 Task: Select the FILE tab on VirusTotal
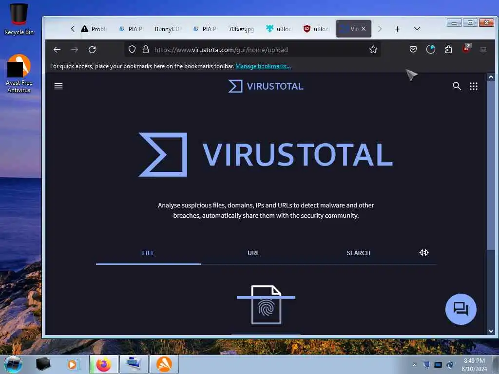coord(148,253)
